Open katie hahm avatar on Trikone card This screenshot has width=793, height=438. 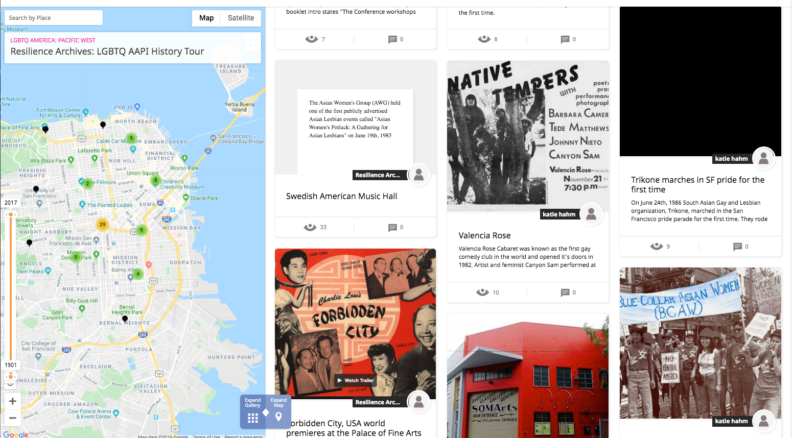pyautogui.click(x=763, y=159)
